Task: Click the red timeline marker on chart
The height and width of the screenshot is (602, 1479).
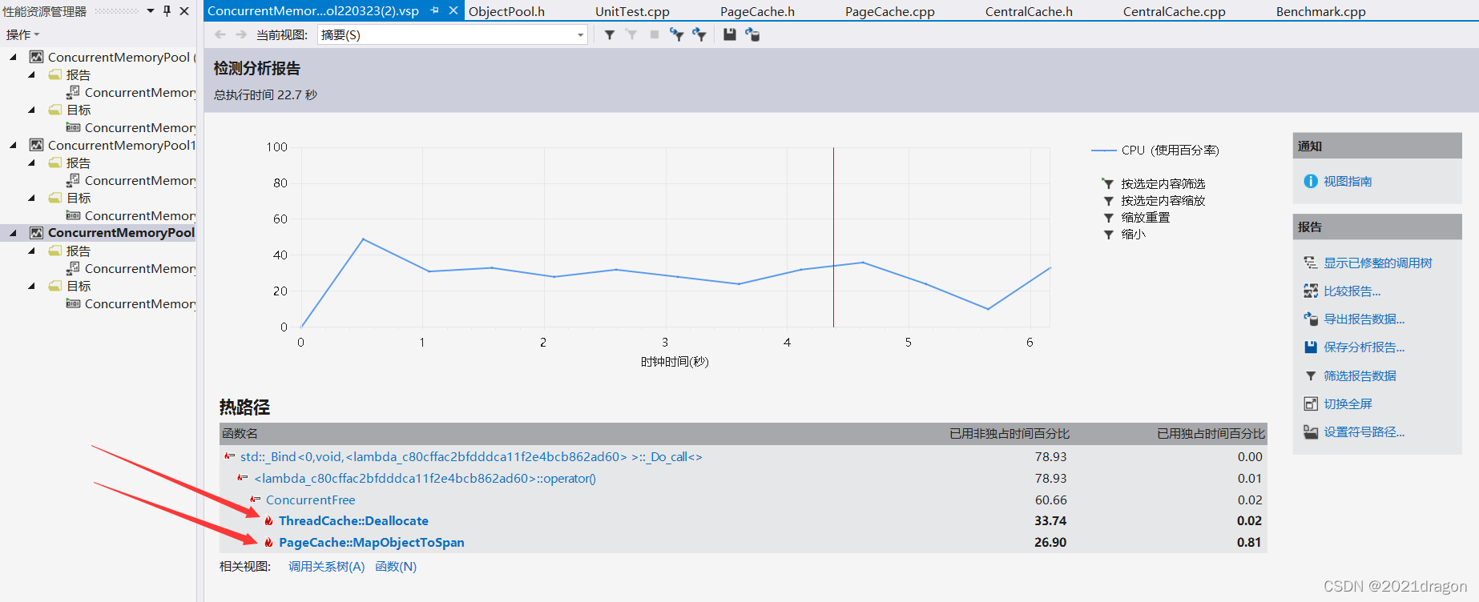Action: tap(833, 237)
